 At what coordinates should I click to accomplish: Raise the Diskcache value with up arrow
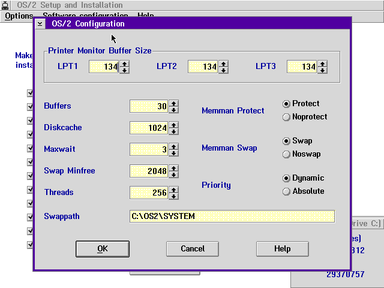tap(173, 125)
